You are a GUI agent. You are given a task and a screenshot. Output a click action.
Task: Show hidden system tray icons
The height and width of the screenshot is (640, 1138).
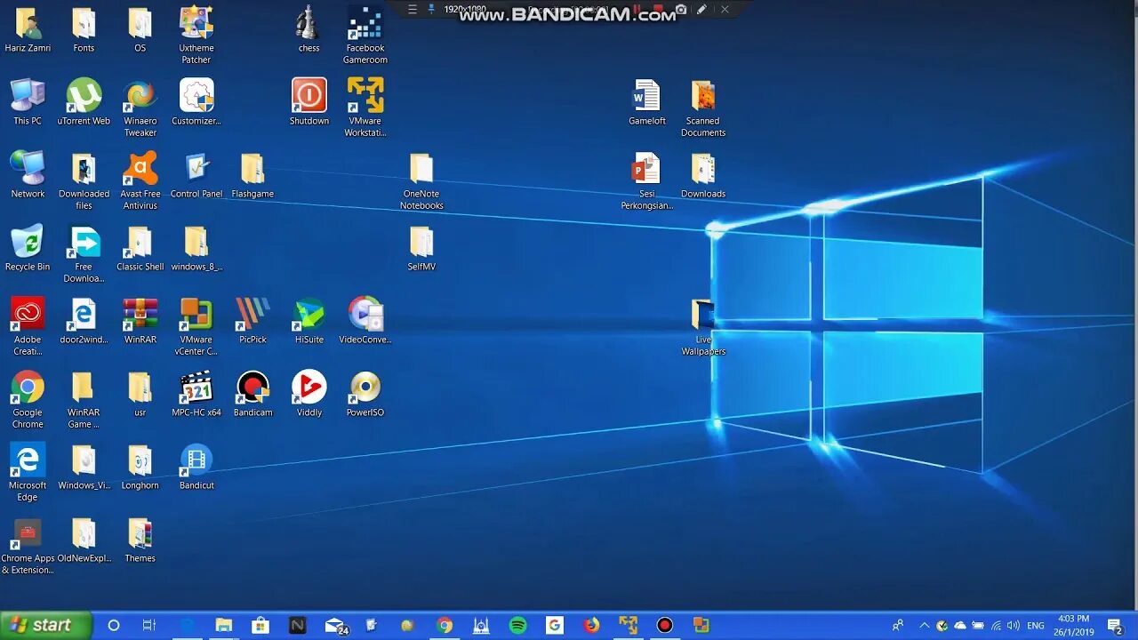click(x=925, y=626)
